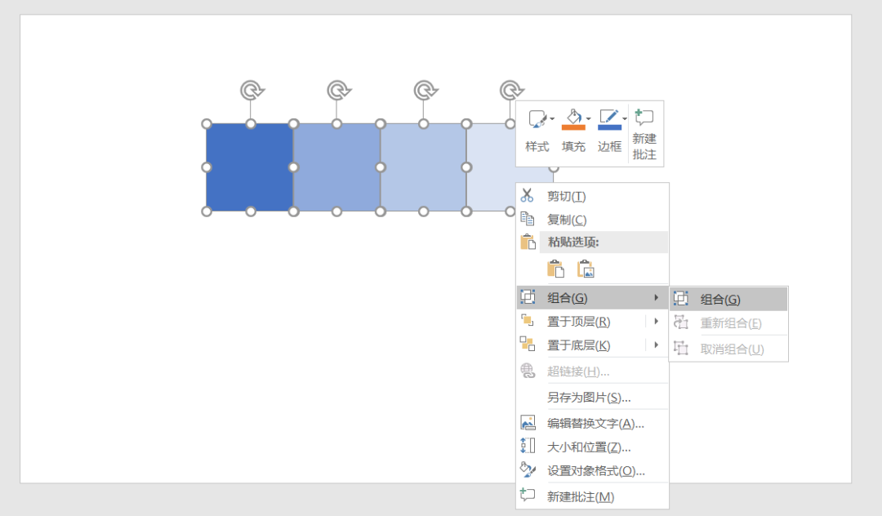The image size is (882, 516).
Task: Select the second medium-blue square
Action: tap(336, 167)
